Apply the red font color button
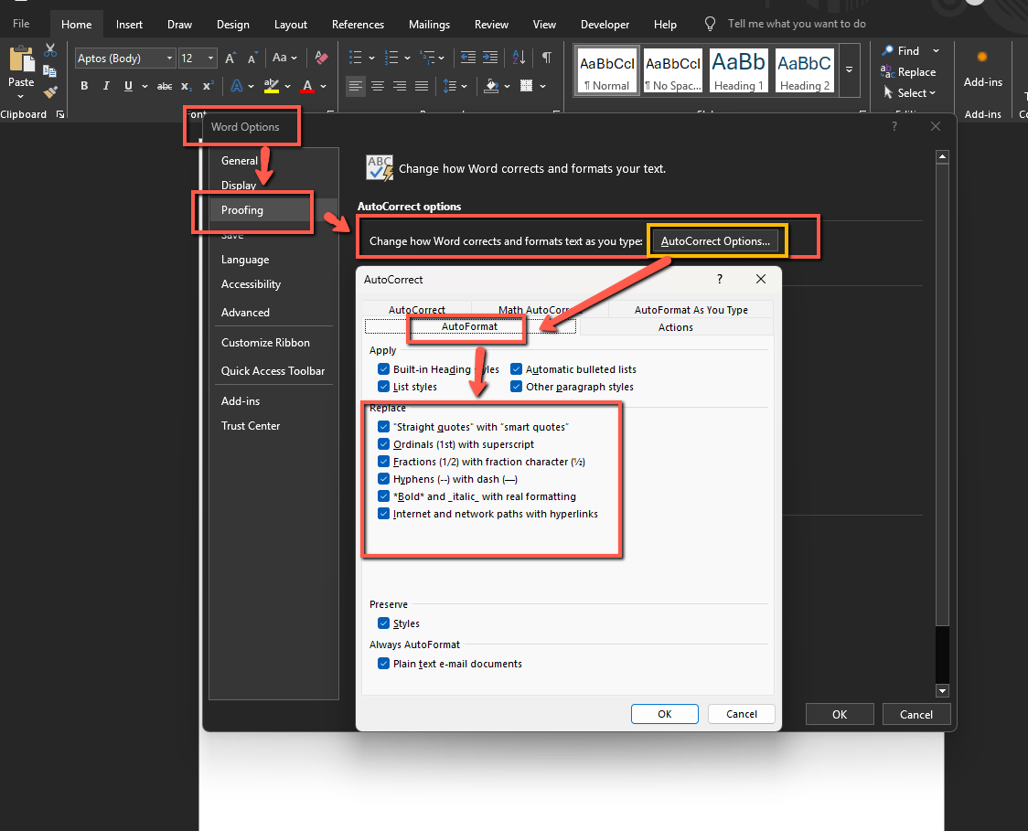This screenshot has height=831, width=1028. pyautogui.click(x=307, y=86)
